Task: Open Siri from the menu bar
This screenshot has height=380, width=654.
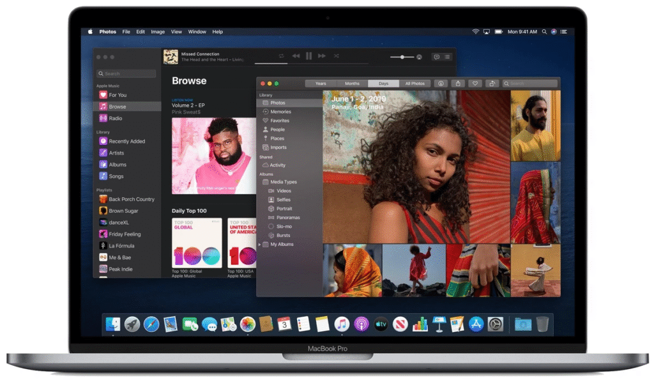Action: coord(554,31)
